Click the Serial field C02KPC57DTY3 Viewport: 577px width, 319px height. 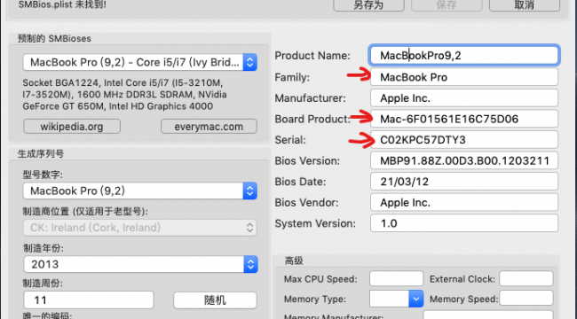[x=464, y=140]
